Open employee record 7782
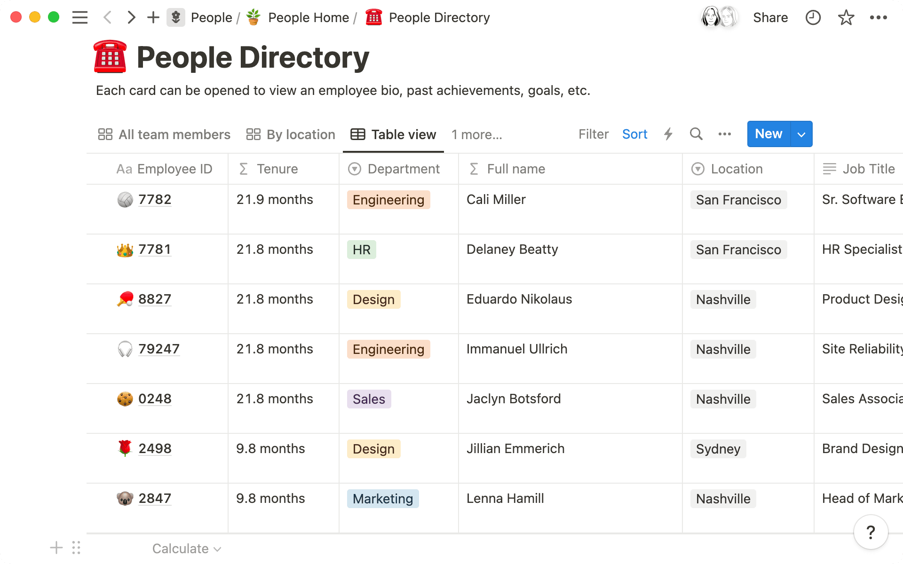The height and width of the screenshot is (564, 903). coord(155,199)
